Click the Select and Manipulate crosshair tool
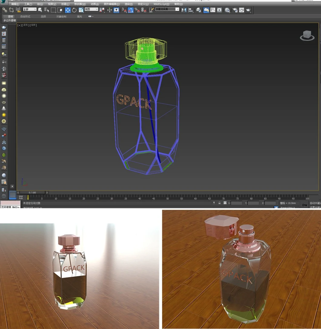The width and height of the screenshot is (321, 329). tap(110, 10)
